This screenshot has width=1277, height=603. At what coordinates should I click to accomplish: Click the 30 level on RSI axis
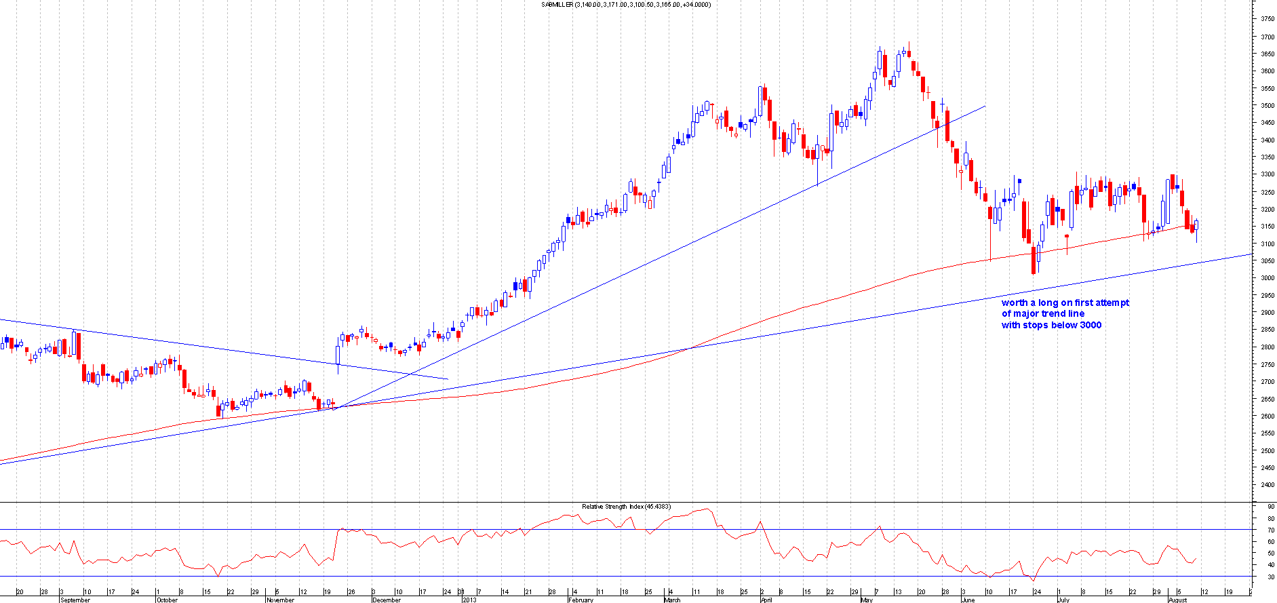(x=1270, y=577)
